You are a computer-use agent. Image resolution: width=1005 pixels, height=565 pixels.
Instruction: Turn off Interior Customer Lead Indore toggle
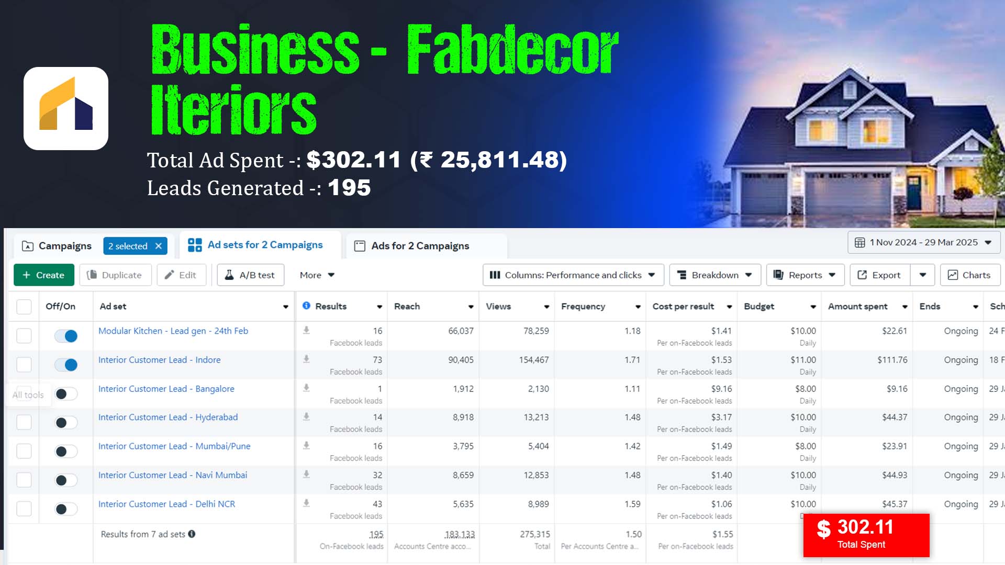[x=66, y=365]
